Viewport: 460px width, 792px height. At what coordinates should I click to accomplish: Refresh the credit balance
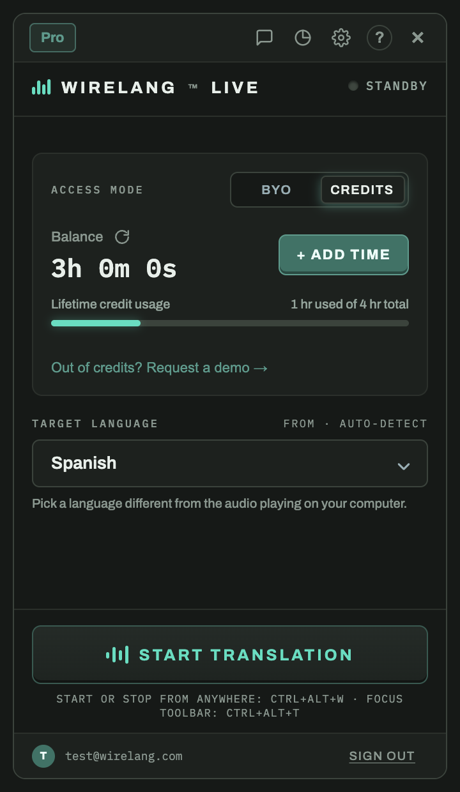point(122,237)
